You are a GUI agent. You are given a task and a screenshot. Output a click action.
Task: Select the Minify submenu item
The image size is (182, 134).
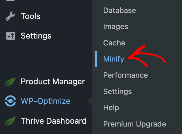pos(114,59)
